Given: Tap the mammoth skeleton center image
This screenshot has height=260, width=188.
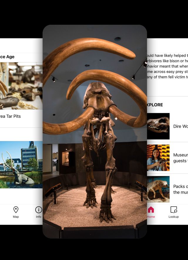Looking at the screenshot, I should 95,132.
